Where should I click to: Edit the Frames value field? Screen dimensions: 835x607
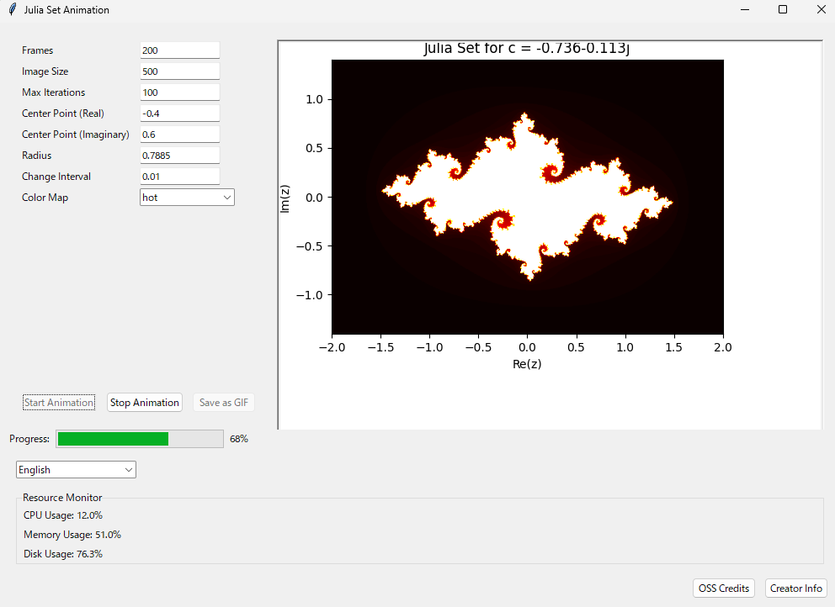(179, 50)
